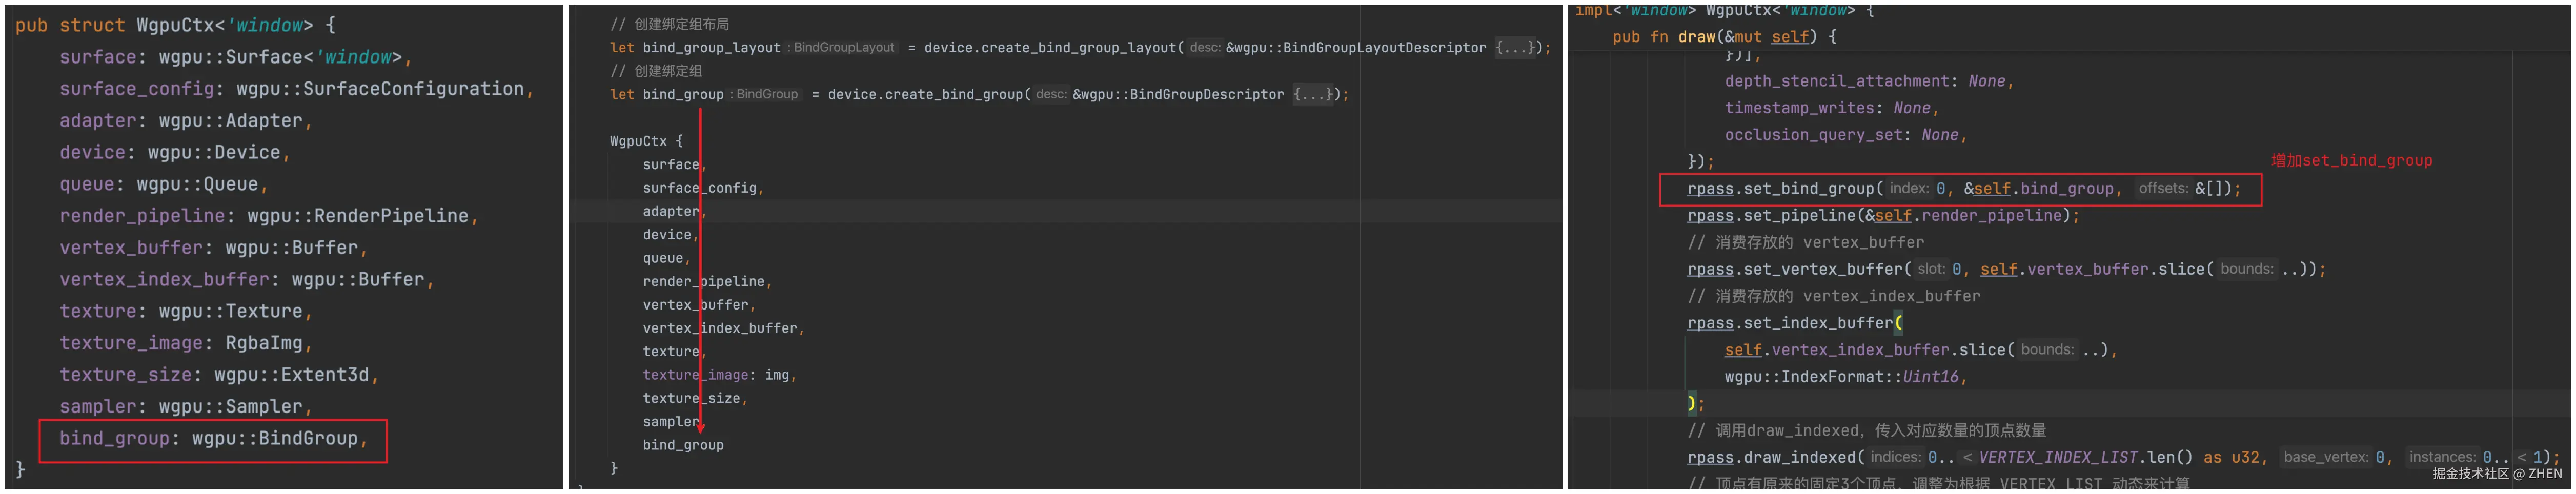Click 'sampler: wgpu::Sampler,' struct field
The height and width of the screenshot is (494, 2576).
(x=185, y=407)
